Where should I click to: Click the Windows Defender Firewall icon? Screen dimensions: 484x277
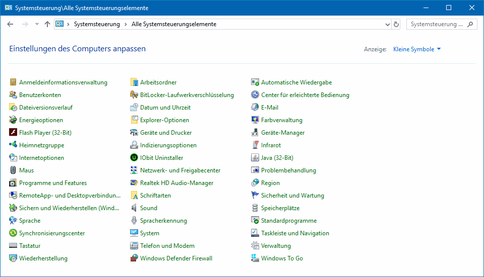coord(134,258)
